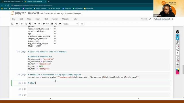Select the line drawing annotation tool
Viewport: 184px width, 103px height.
[178, 47]
